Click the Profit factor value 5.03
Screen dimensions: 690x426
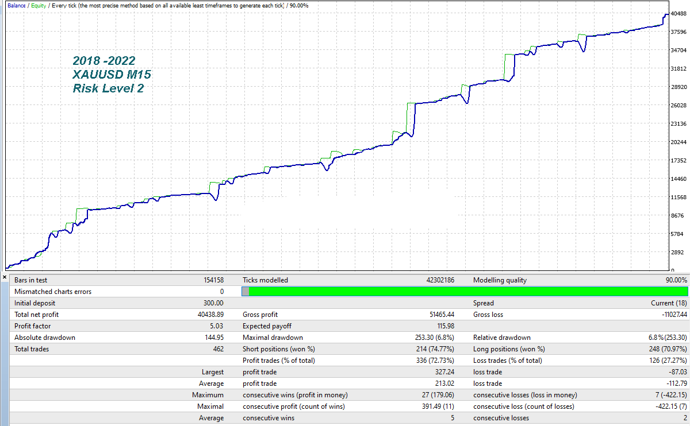coord(216,326)
